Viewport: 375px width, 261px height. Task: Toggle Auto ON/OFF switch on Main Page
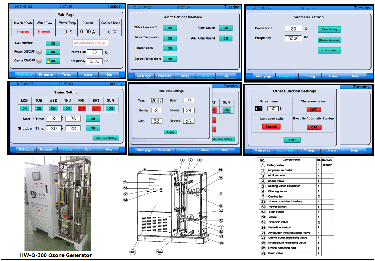(x=53, y=43)
